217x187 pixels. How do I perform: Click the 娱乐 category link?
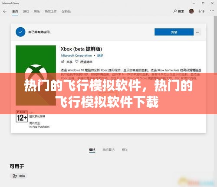(x=100, y=55)
